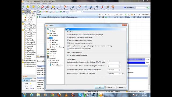This screenshot has width=172, height=97.
Task: Click the Homepage toolbar icon
Action: coord(79,8)
